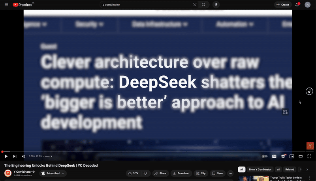Click the video title text

51,165
